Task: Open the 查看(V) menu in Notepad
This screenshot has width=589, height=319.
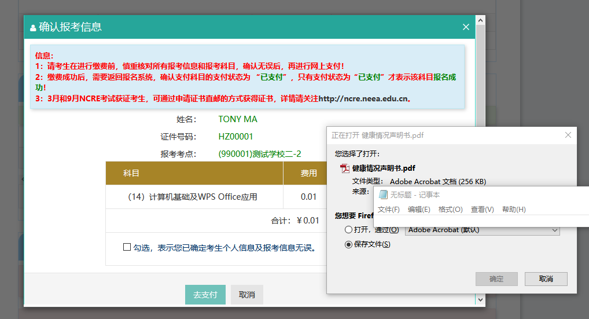Action: (482, 210)
